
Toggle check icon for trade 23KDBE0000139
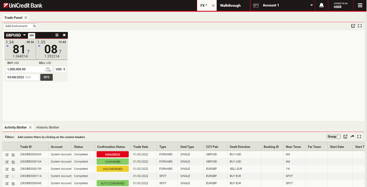point(13,169)
